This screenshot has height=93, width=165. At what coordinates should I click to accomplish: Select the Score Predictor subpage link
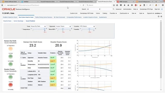30,21
